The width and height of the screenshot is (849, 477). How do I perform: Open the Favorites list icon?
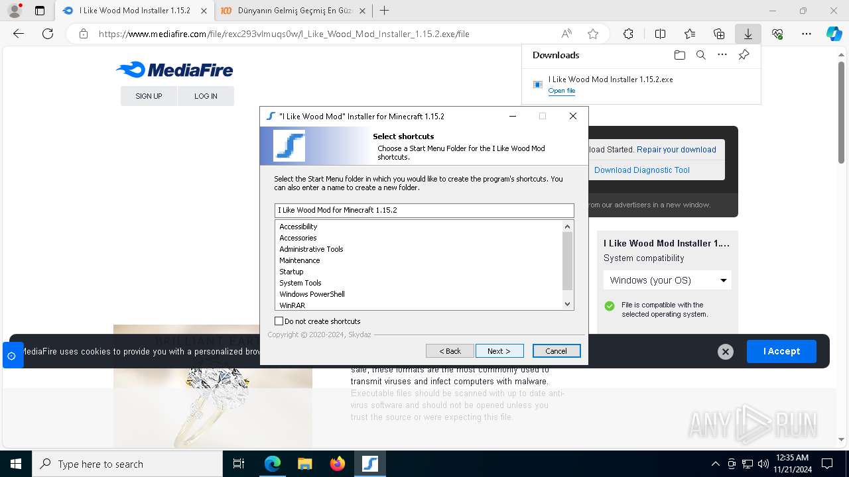click(690, 34)
